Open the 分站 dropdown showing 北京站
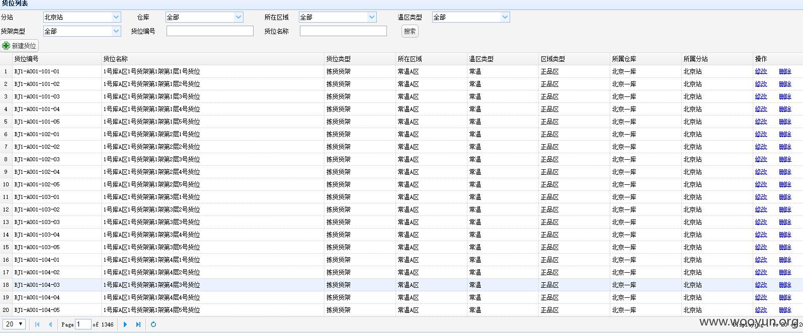 (82, 17)
